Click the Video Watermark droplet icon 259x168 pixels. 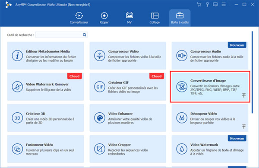[x=182, y=149]
